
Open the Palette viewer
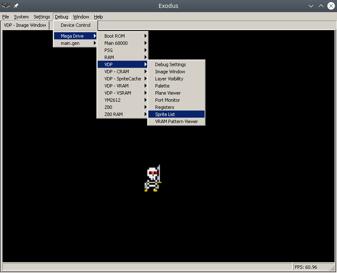(x=176, y=86)
